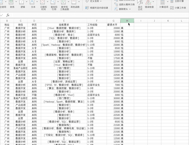Open the 财务 financial functions icon
Image resolution: width=189 pixels, height=145 pixels.
[x=11, y=2]
